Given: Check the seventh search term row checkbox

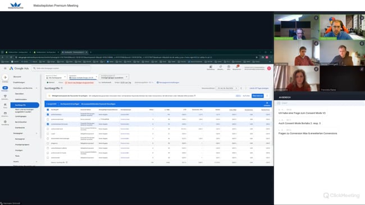Looking at the screenshot, I should (x=48, y=143).
